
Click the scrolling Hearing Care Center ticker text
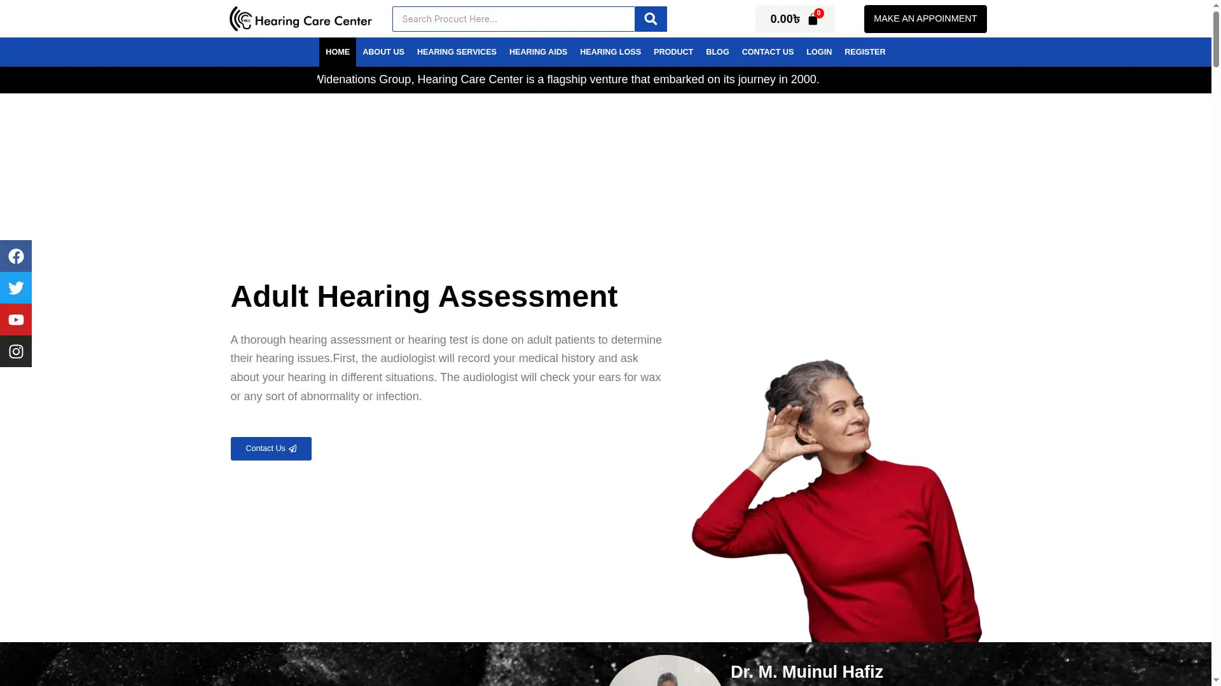568,80
